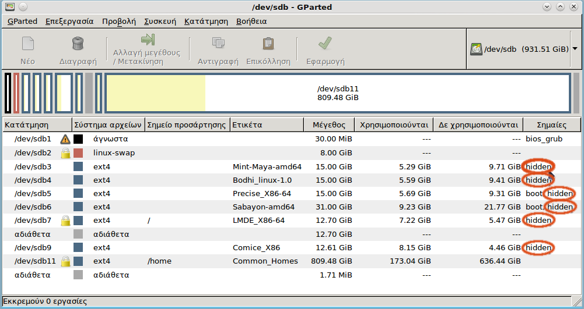Click the Νέο (New) partition toolbar icon
The image size is (584, 309).
pos(27,44)
